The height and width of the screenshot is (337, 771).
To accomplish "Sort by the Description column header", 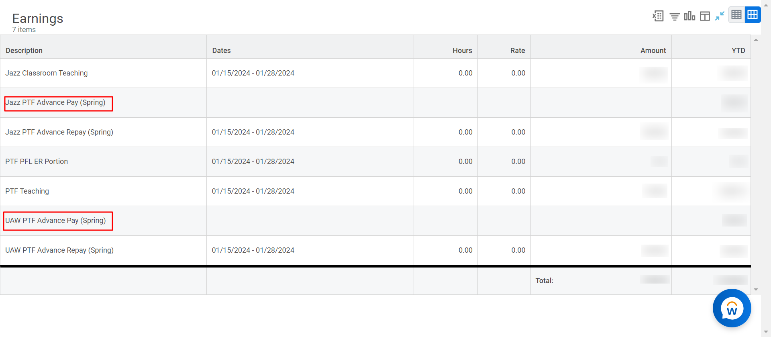I will pos(24,51).
